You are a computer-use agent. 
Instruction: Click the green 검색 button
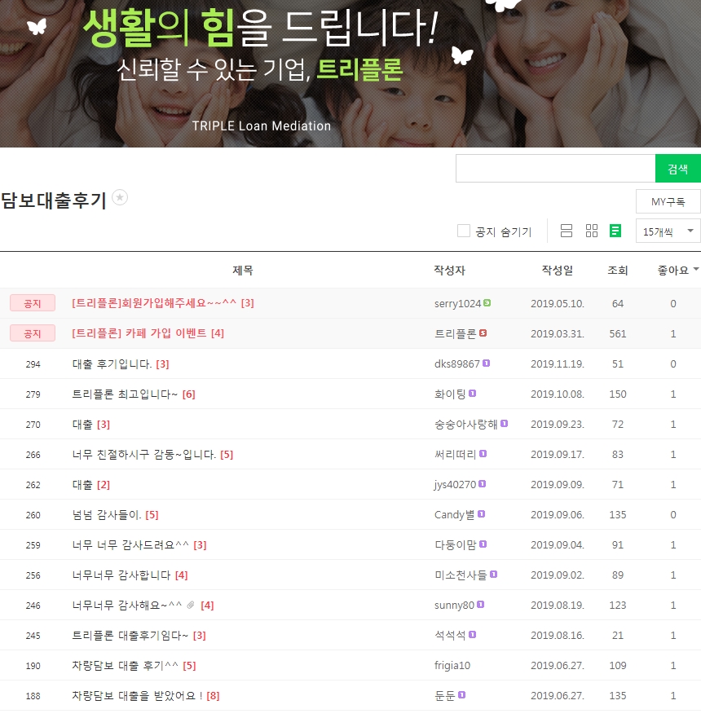pyautogui.click(x=677, y=169)
